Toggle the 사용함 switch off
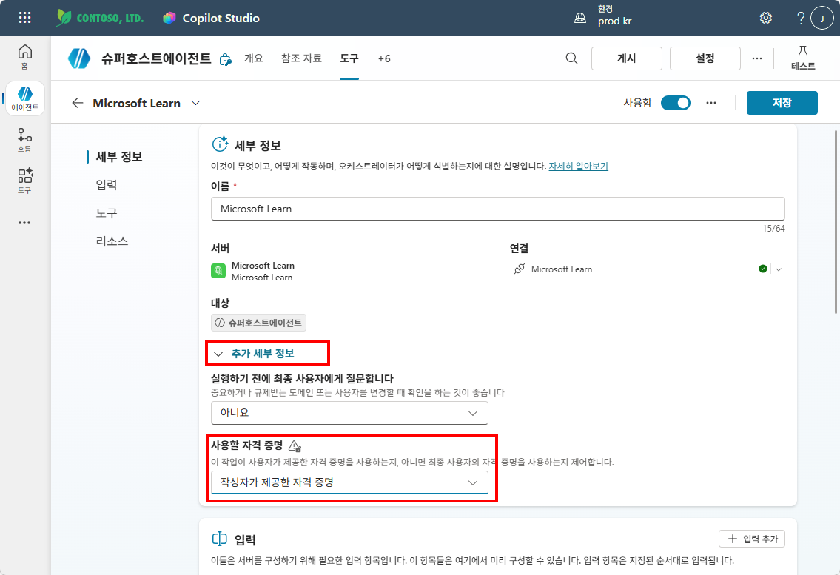 click(676, 103)
